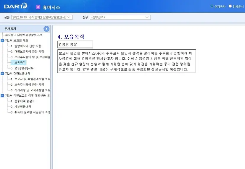Screen dimensions: 245x169
Task: Open 주식등의 대량보유상황보고서 root item
Action: 24,35
